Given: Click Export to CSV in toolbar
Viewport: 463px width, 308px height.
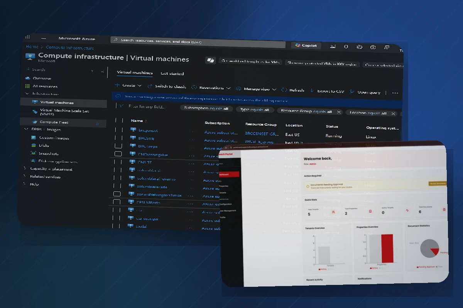Looking at the screenshot, I should 327,91.
